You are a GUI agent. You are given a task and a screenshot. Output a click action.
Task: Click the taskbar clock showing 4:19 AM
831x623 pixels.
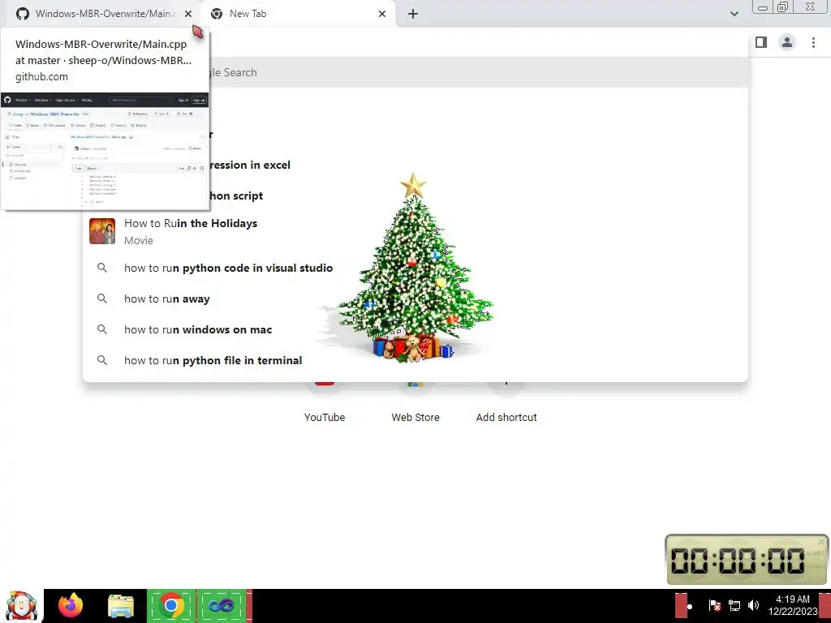coord(792,605)
